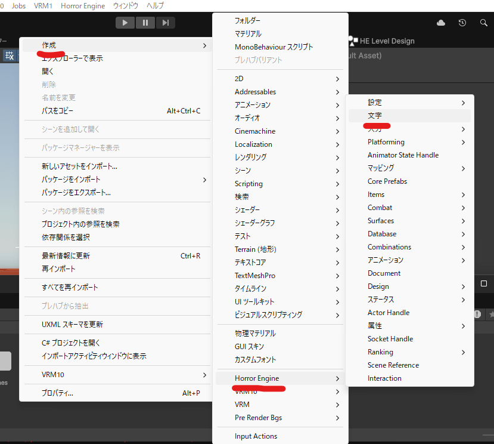
Task: Open the undo history clock icon
Action: click(x=462, y=23)
